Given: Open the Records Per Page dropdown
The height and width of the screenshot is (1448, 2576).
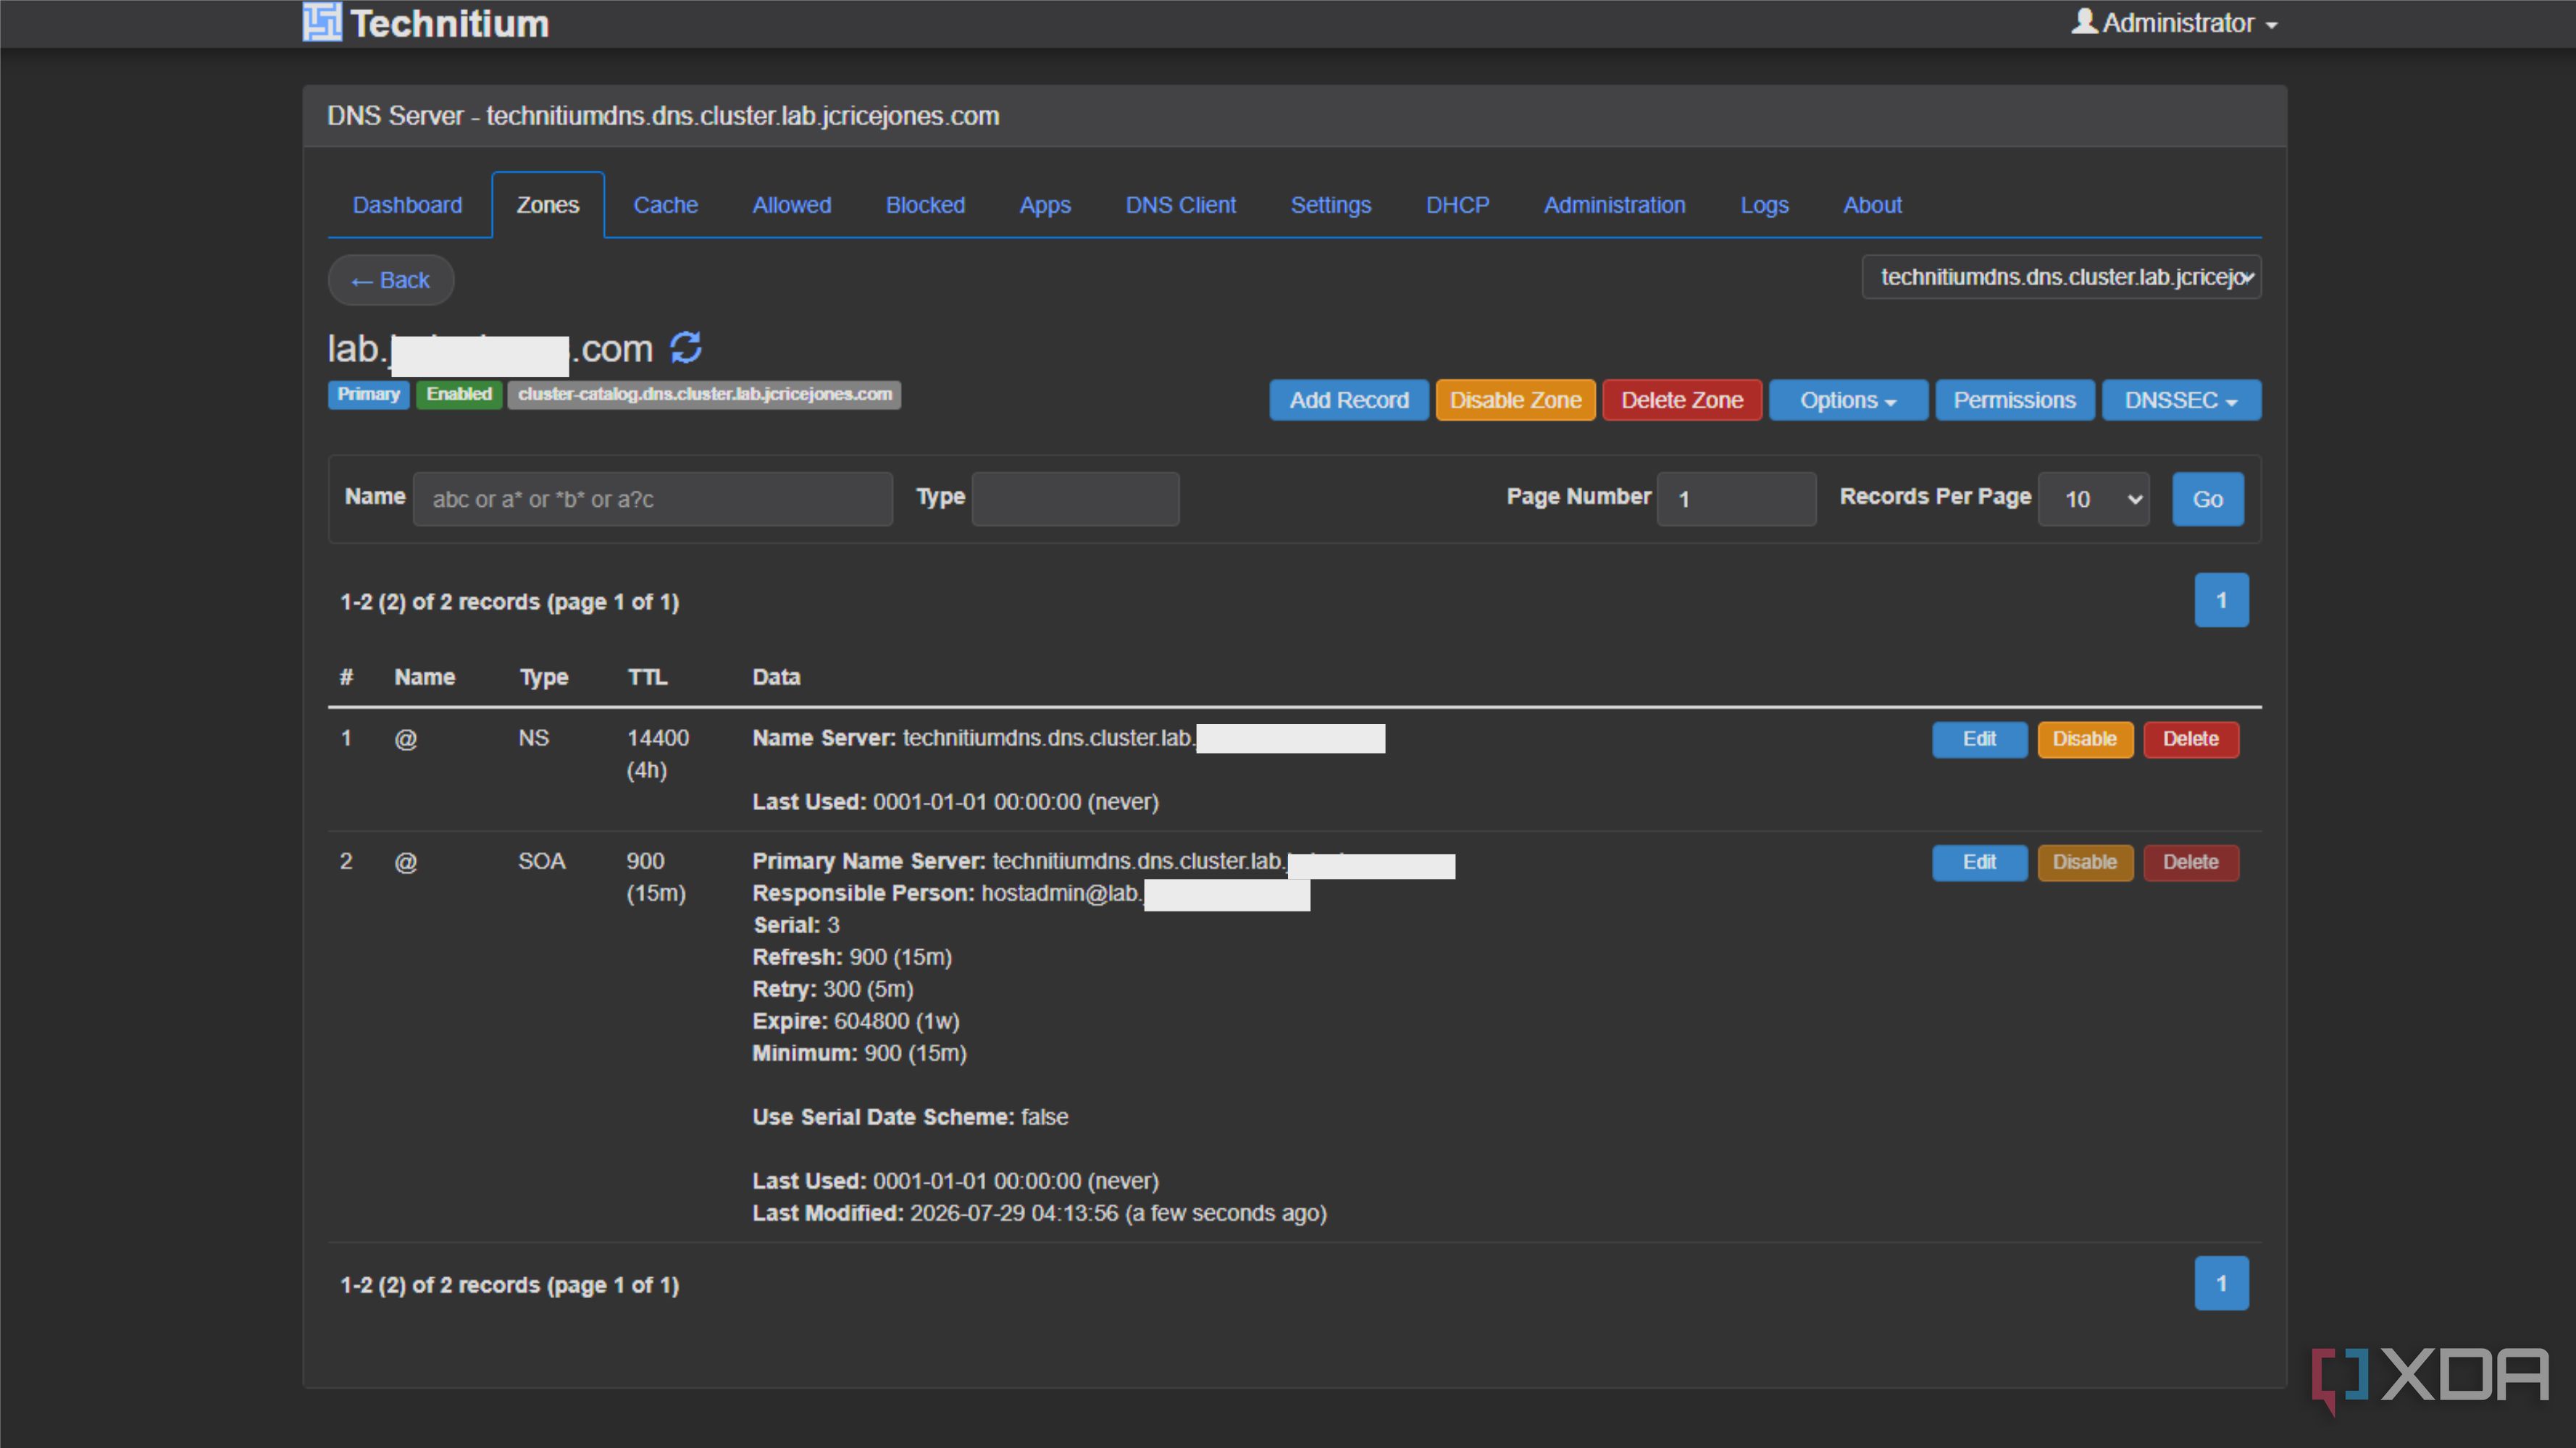Looking at the screenshot, I should [x=2093, y=499].
